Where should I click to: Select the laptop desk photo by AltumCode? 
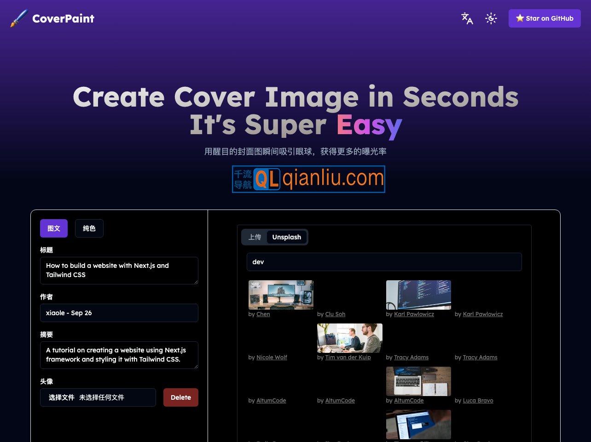[x=418, y=381]
